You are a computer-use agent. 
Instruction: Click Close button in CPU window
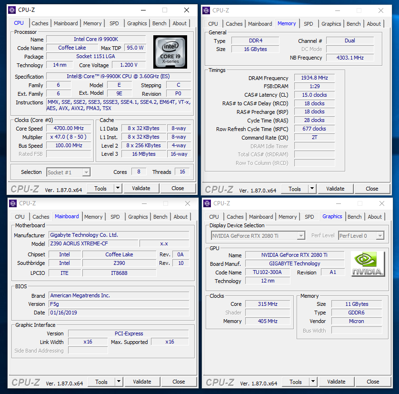click(178, 188)
